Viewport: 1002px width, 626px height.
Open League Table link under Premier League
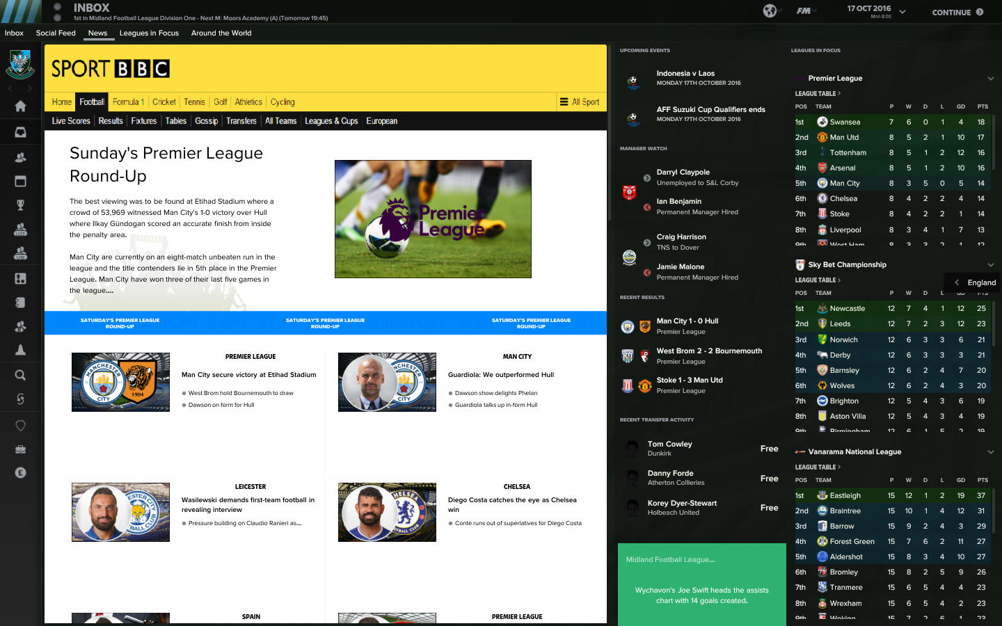click(x=818, y=93)
